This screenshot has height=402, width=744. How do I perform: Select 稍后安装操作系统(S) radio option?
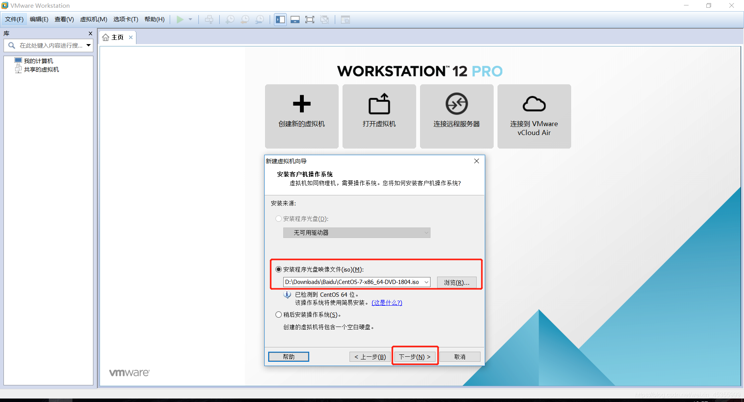[x=278, y=315]
